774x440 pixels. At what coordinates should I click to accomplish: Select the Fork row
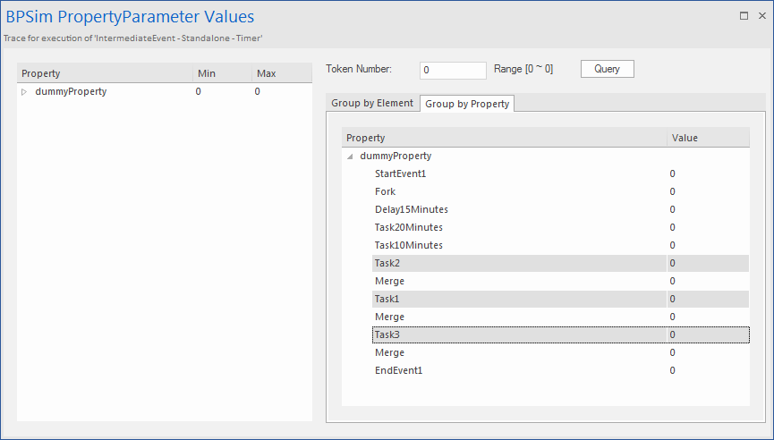(x=385, y=191)
